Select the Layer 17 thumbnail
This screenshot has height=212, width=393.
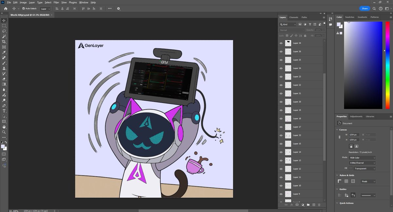pyautogui.click(x=288, y=127)
